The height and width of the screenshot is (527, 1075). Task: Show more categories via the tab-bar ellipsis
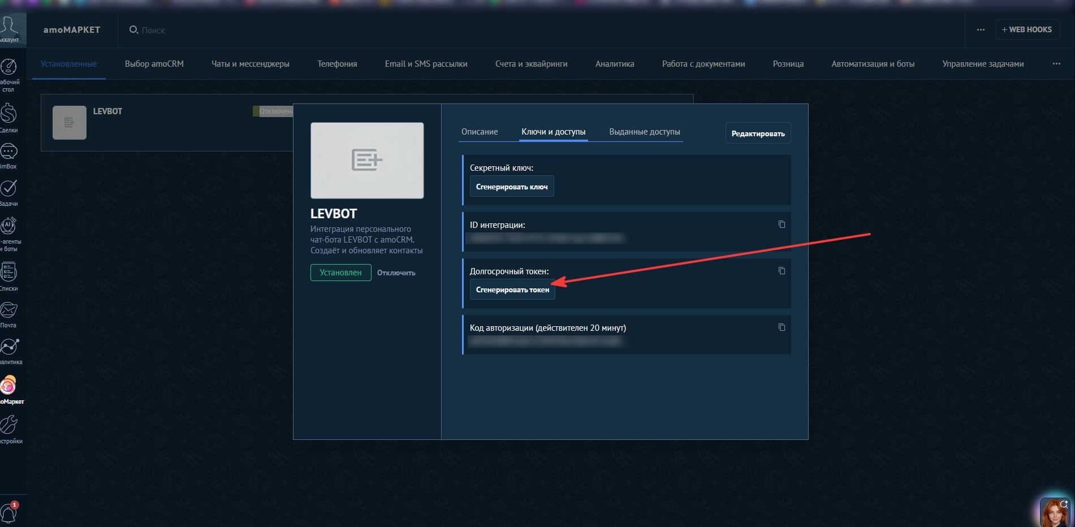[1056, 64]
